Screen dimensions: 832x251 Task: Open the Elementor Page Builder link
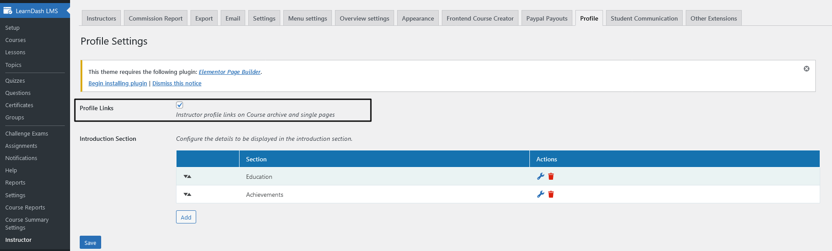(229, 72)
